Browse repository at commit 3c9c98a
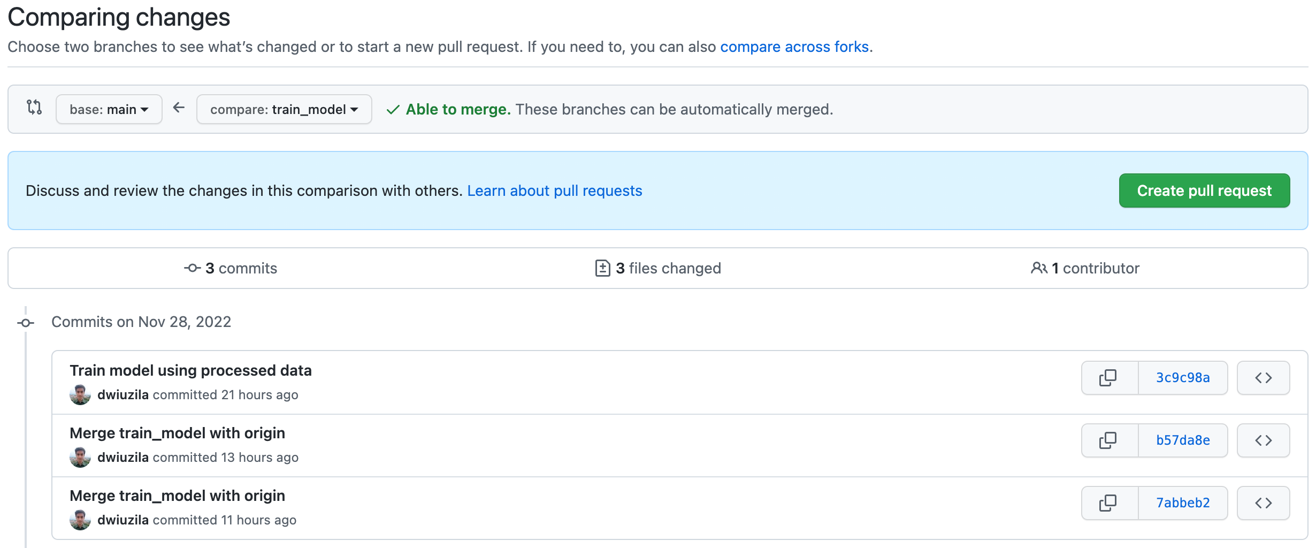 (x=1263, y=378)
